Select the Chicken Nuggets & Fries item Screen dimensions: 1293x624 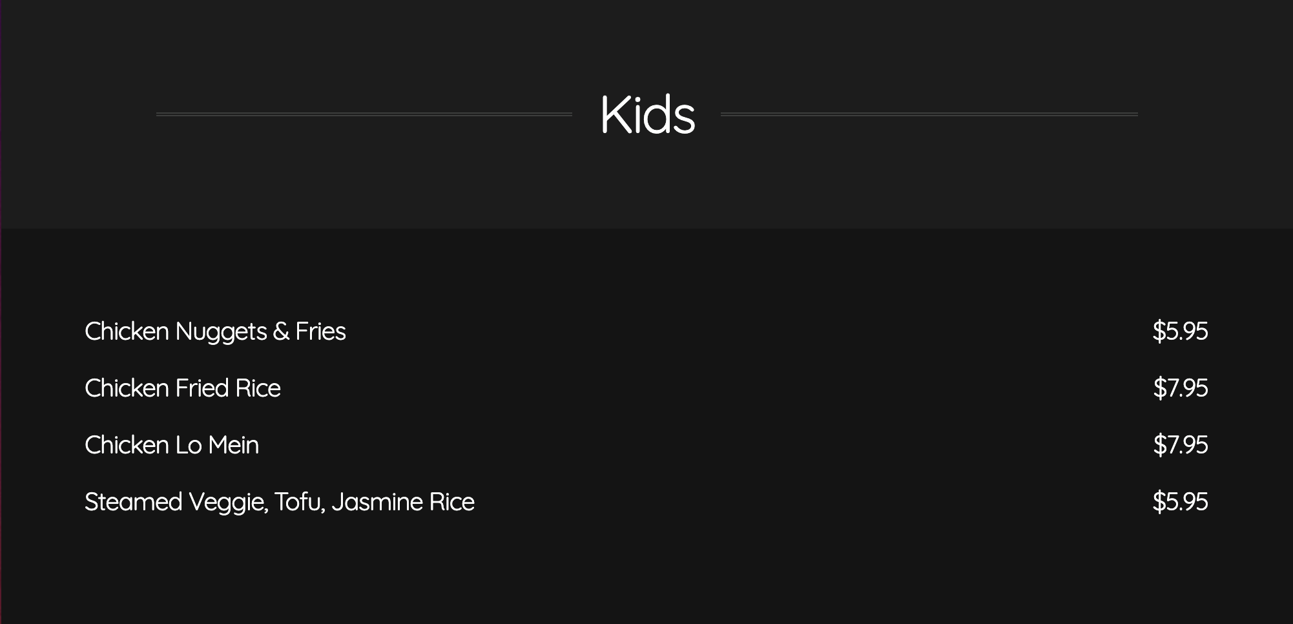(x=215, y=331)
